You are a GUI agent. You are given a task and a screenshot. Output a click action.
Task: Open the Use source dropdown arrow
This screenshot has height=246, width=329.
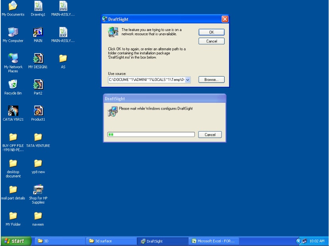[x=188, y=80]
